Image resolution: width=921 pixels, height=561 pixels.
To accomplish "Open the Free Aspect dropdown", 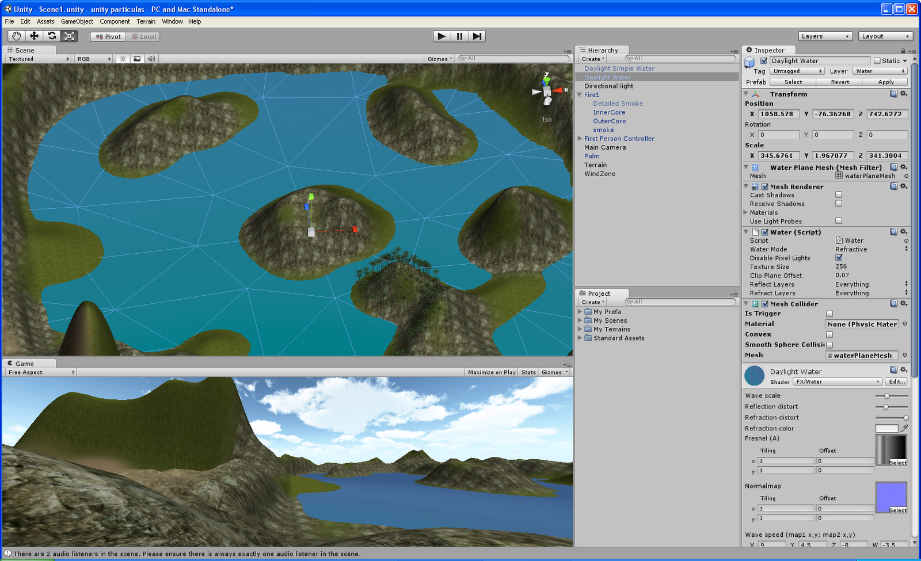I will (39, 372).
